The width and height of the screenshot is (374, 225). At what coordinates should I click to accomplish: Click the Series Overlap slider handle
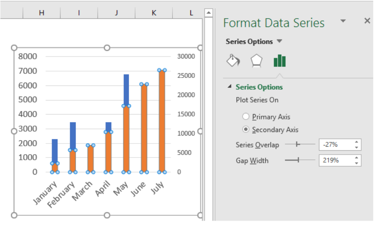pos(298,144)
